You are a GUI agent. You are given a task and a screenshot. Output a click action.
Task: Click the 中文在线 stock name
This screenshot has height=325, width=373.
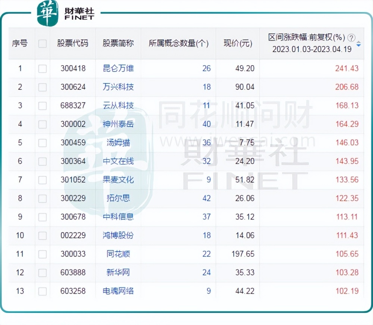point(118,161)
